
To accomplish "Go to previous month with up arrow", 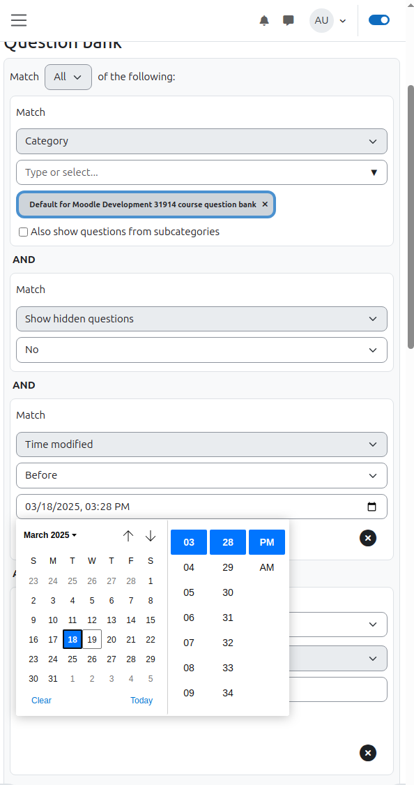I will (128, 536).
